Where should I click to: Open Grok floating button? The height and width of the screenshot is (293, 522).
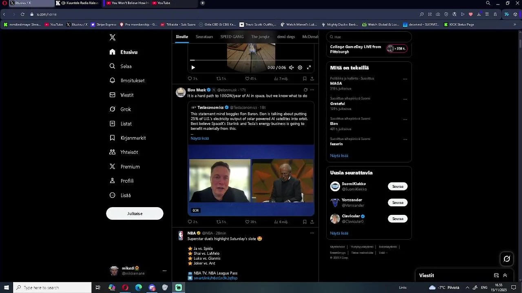pos(507,259)
